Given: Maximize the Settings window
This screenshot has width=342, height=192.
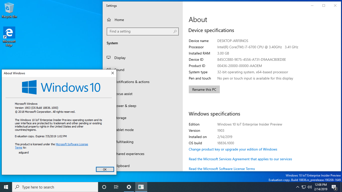Looking at the screenshot, I should click(x=324, y=5).
